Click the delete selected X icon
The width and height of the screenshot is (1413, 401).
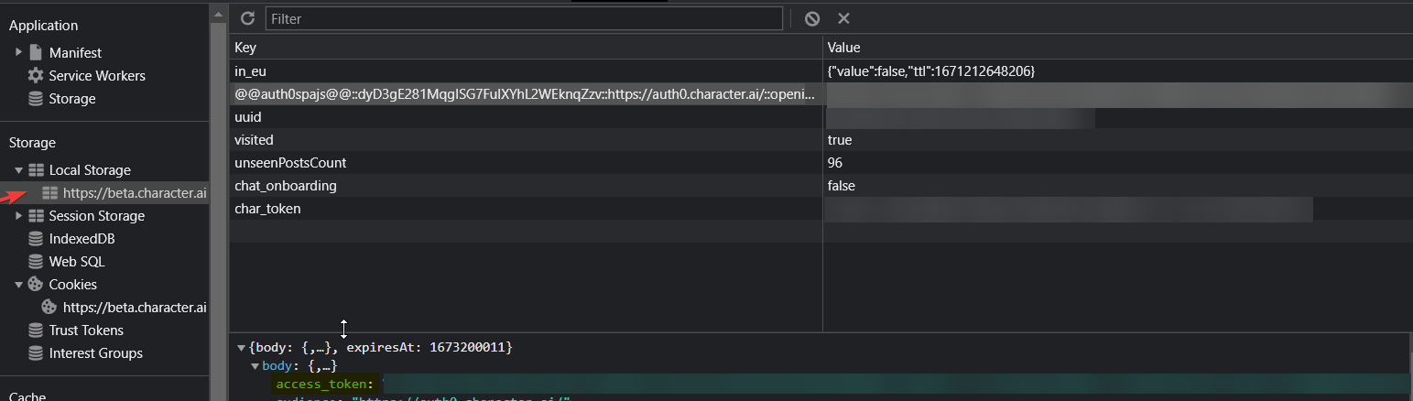click(x=843, y=18)
